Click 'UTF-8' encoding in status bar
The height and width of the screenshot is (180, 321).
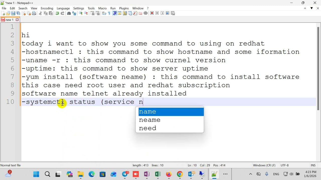[285, 165]
